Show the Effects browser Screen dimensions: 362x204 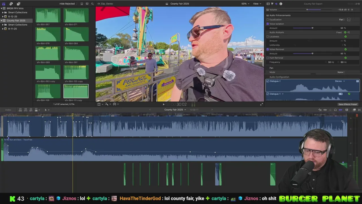(x=354, y=110)
